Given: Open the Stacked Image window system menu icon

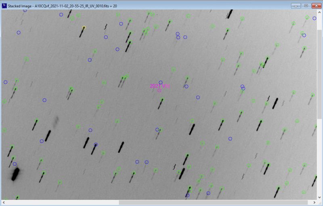Looking at the screenshot, I should click(4, 6).
